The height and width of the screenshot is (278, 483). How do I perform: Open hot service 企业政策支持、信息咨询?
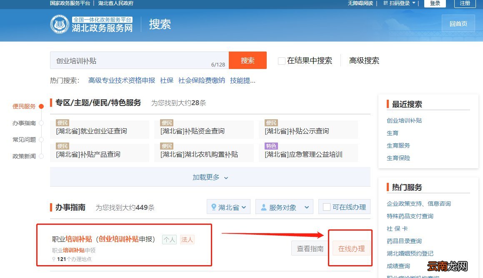[419, 204]
